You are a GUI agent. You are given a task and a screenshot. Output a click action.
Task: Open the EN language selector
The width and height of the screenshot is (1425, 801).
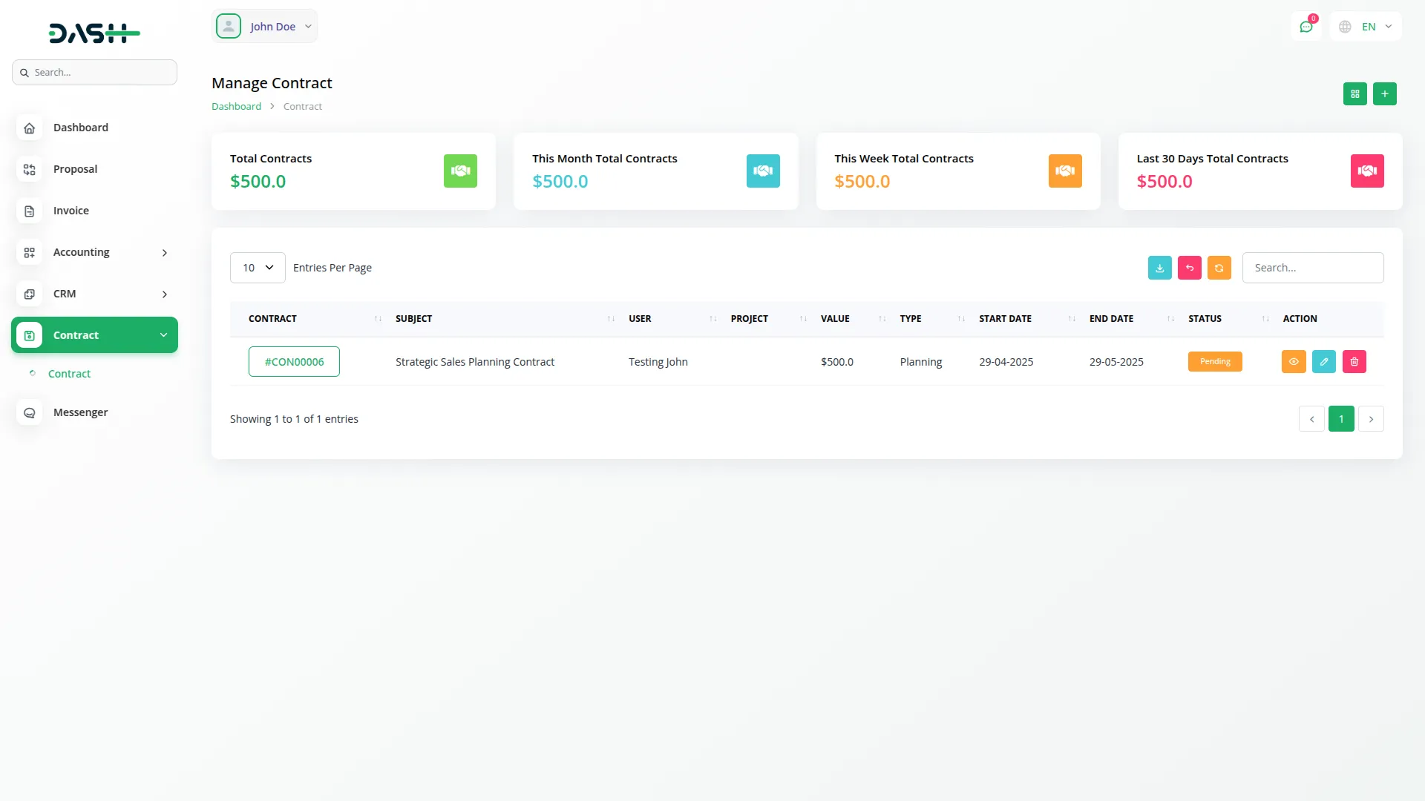pyautogui.click(x=1366, y=27)
